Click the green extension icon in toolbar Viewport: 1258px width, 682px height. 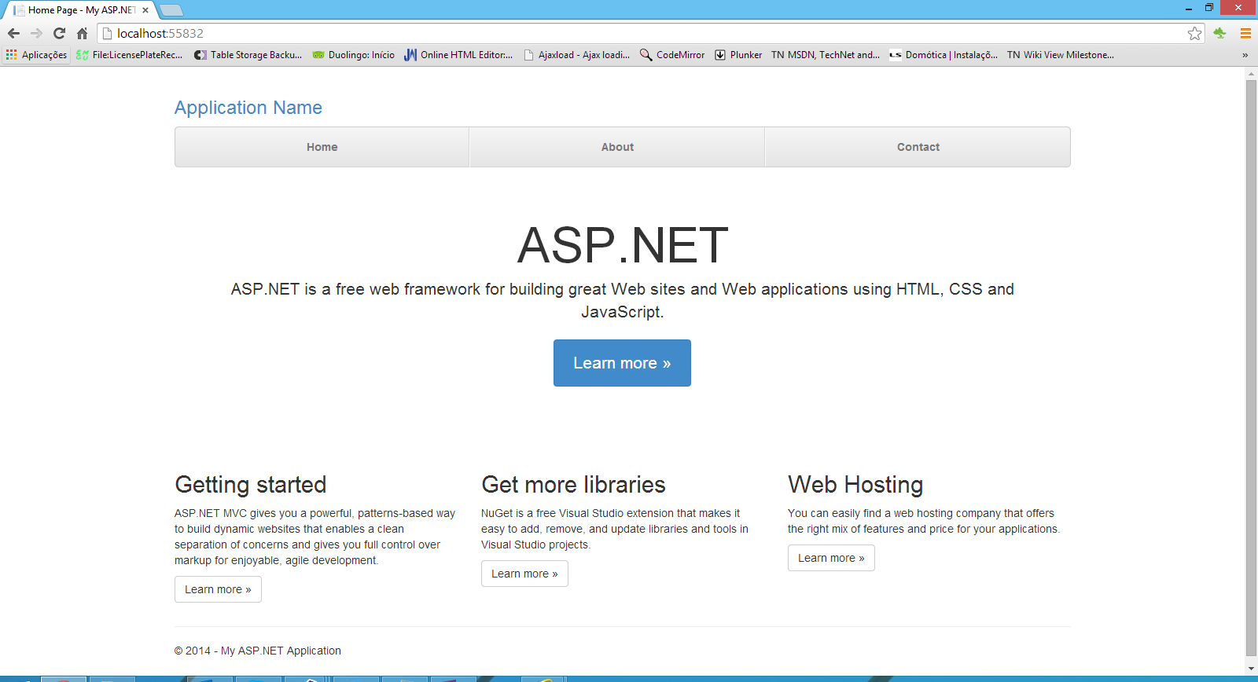1219,33
